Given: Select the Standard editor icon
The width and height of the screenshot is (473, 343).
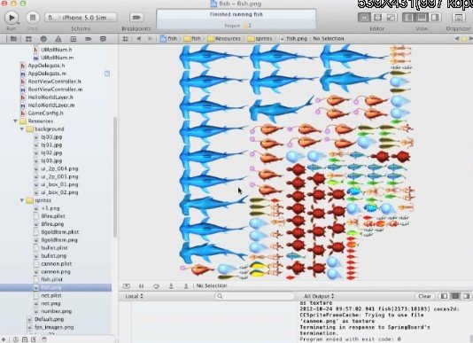Looking at the screenshot, I should point(364,18).
